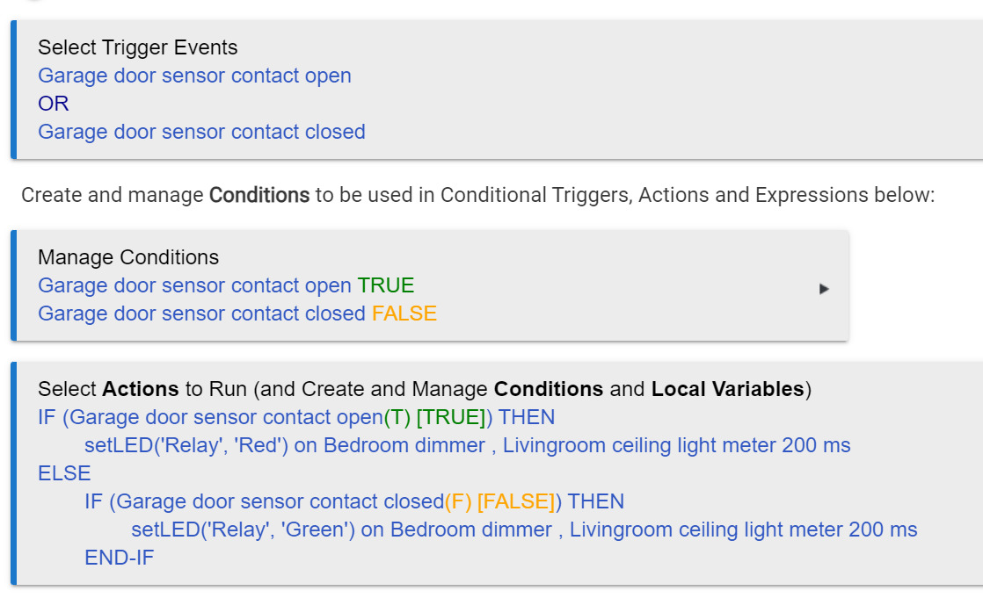The height and width of the screenshot is (598, 983).
Task: Select the END-IF action line
Action: tap(119, 558)
